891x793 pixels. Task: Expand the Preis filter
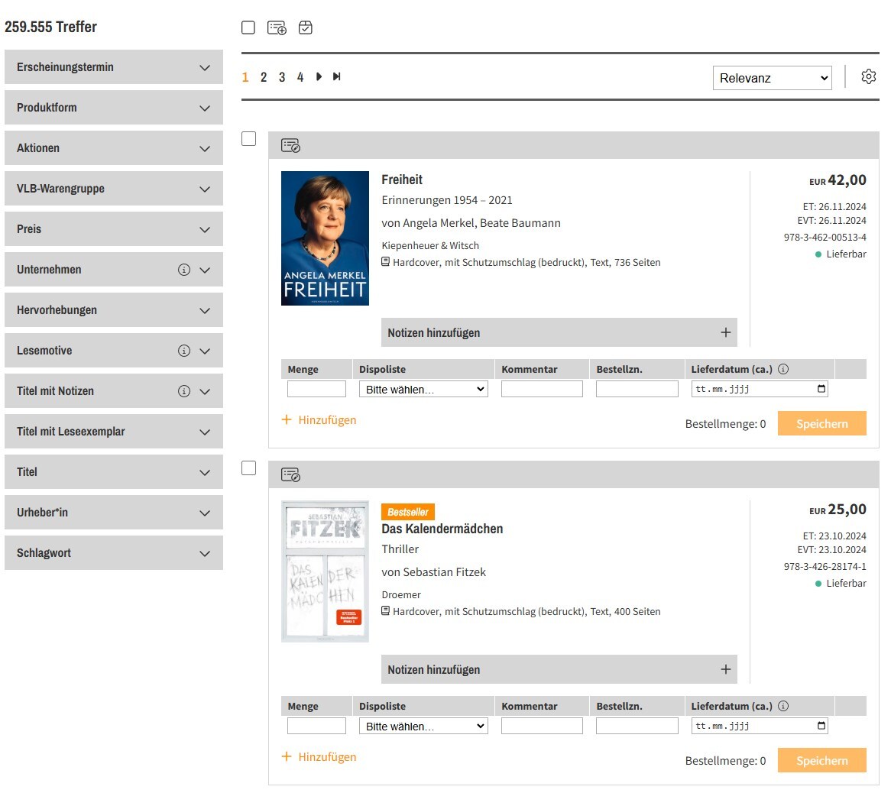[x=114, y=229]
